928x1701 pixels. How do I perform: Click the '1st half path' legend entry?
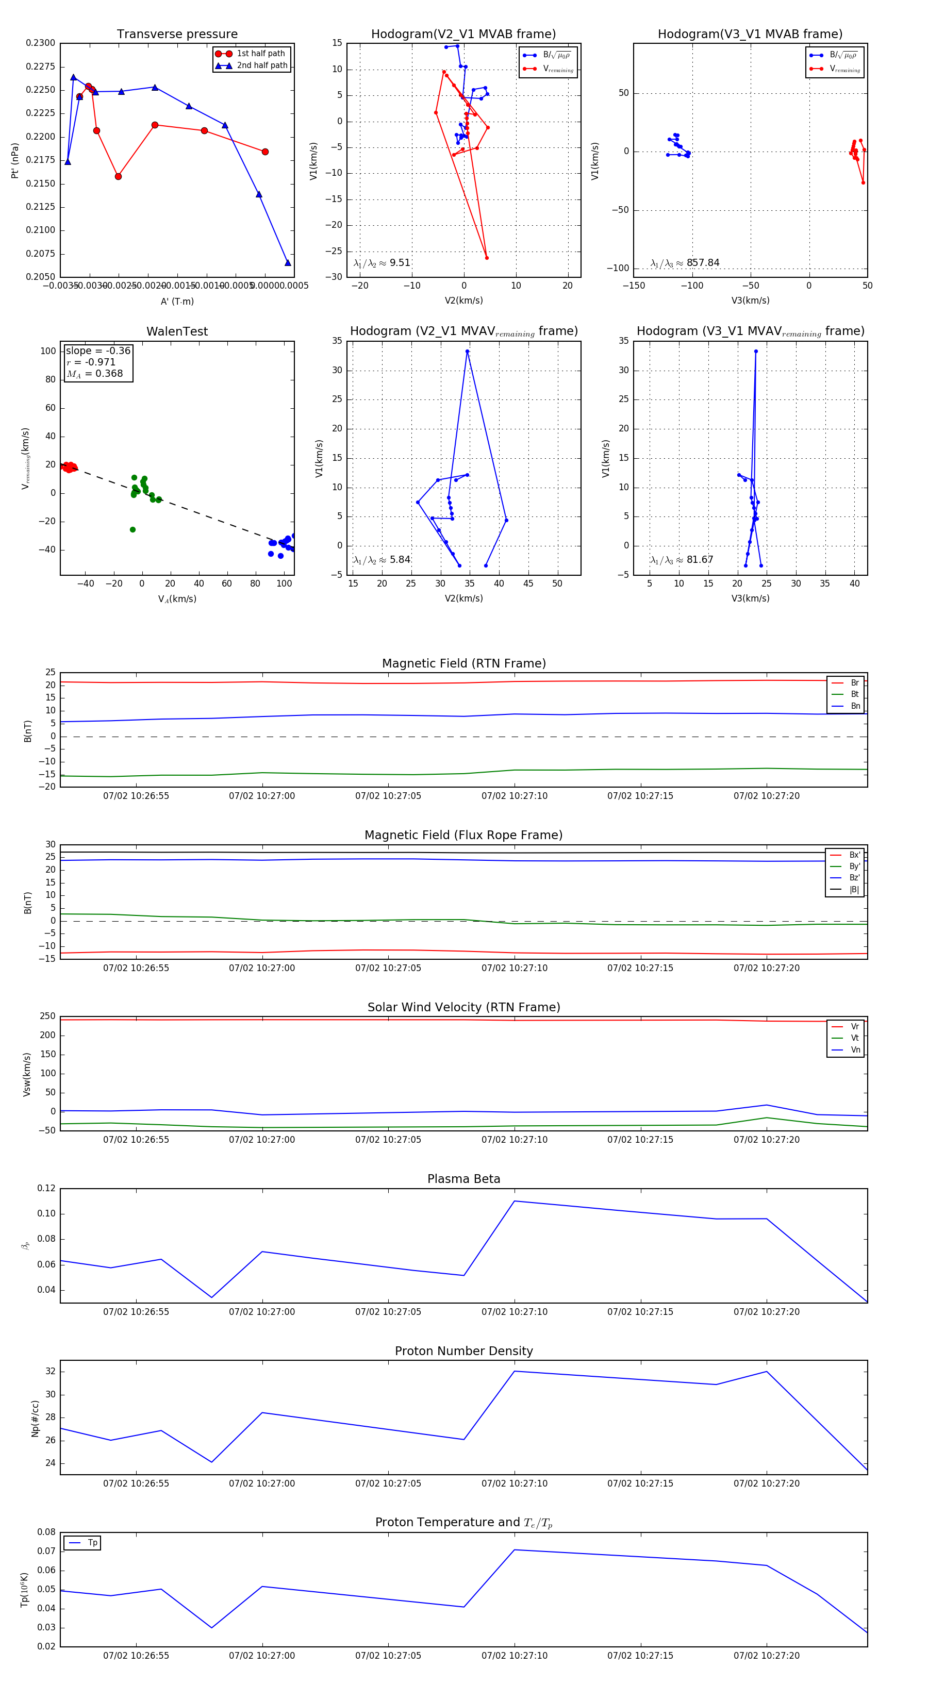[x=260, y=54]
